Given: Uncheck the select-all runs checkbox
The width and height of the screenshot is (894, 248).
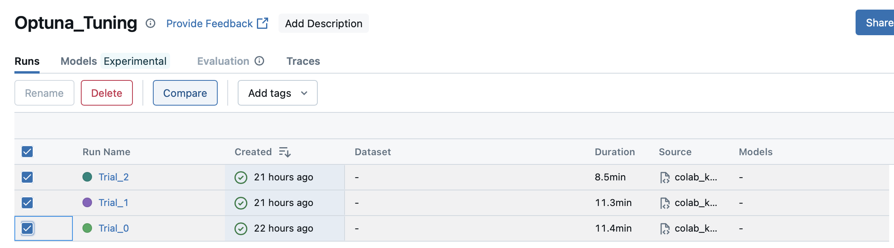Looking at the screenshot, I should (27, 152).
